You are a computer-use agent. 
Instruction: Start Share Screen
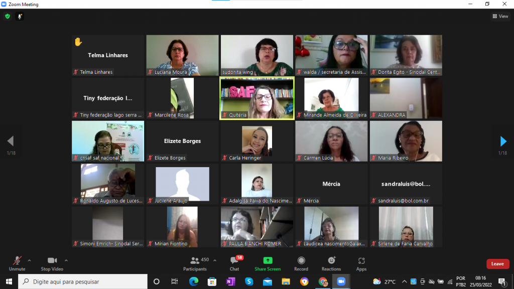[x=268, y=263]
